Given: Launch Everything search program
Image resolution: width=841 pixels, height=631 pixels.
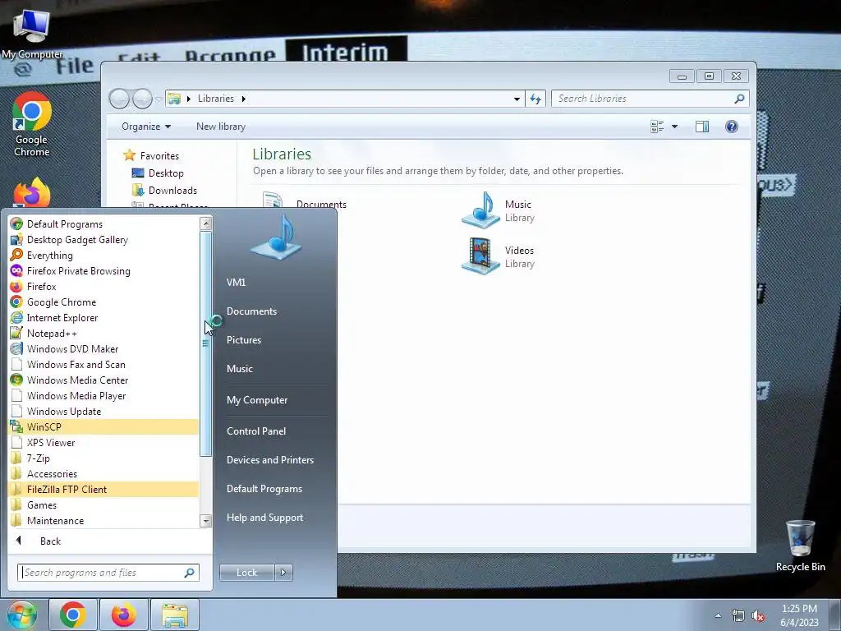Looking at the screenshot, I should click(x=103, y=255).
